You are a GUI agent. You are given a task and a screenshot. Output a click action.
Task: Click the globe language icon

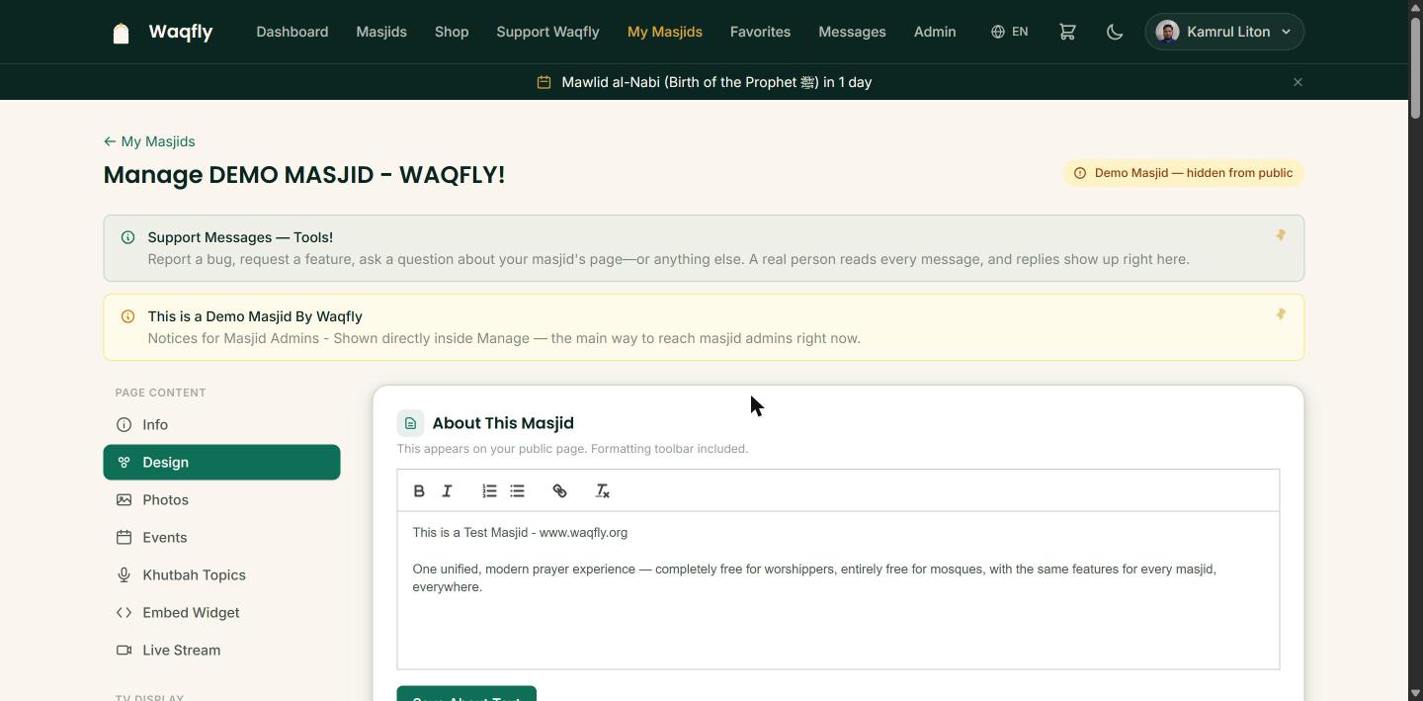pos(998,32)
